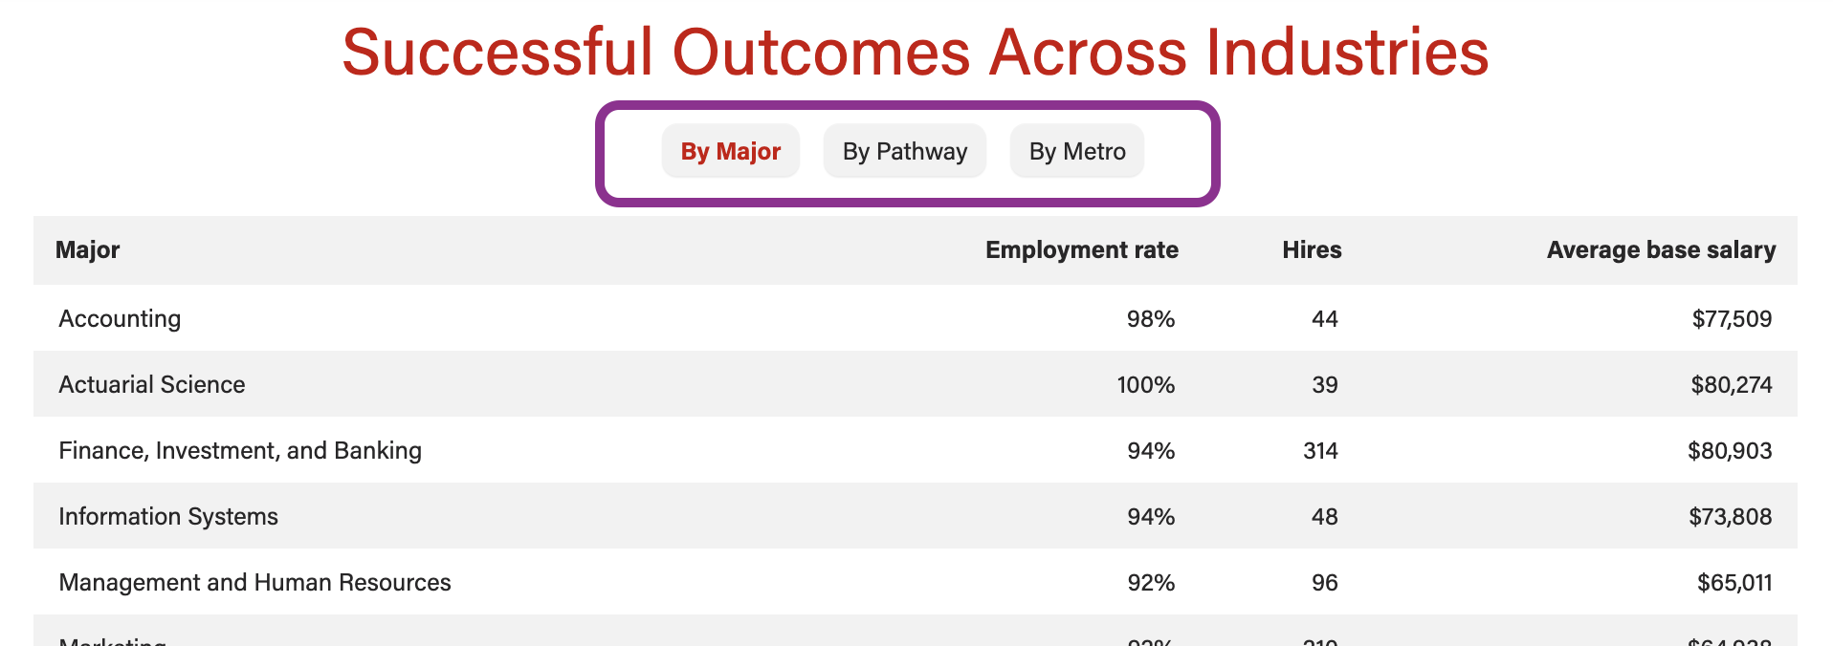The width and height of the screenshot is (1833, 646).
Task: Click the $65,011 average salary cell
Action: (x=1734, y=582)
